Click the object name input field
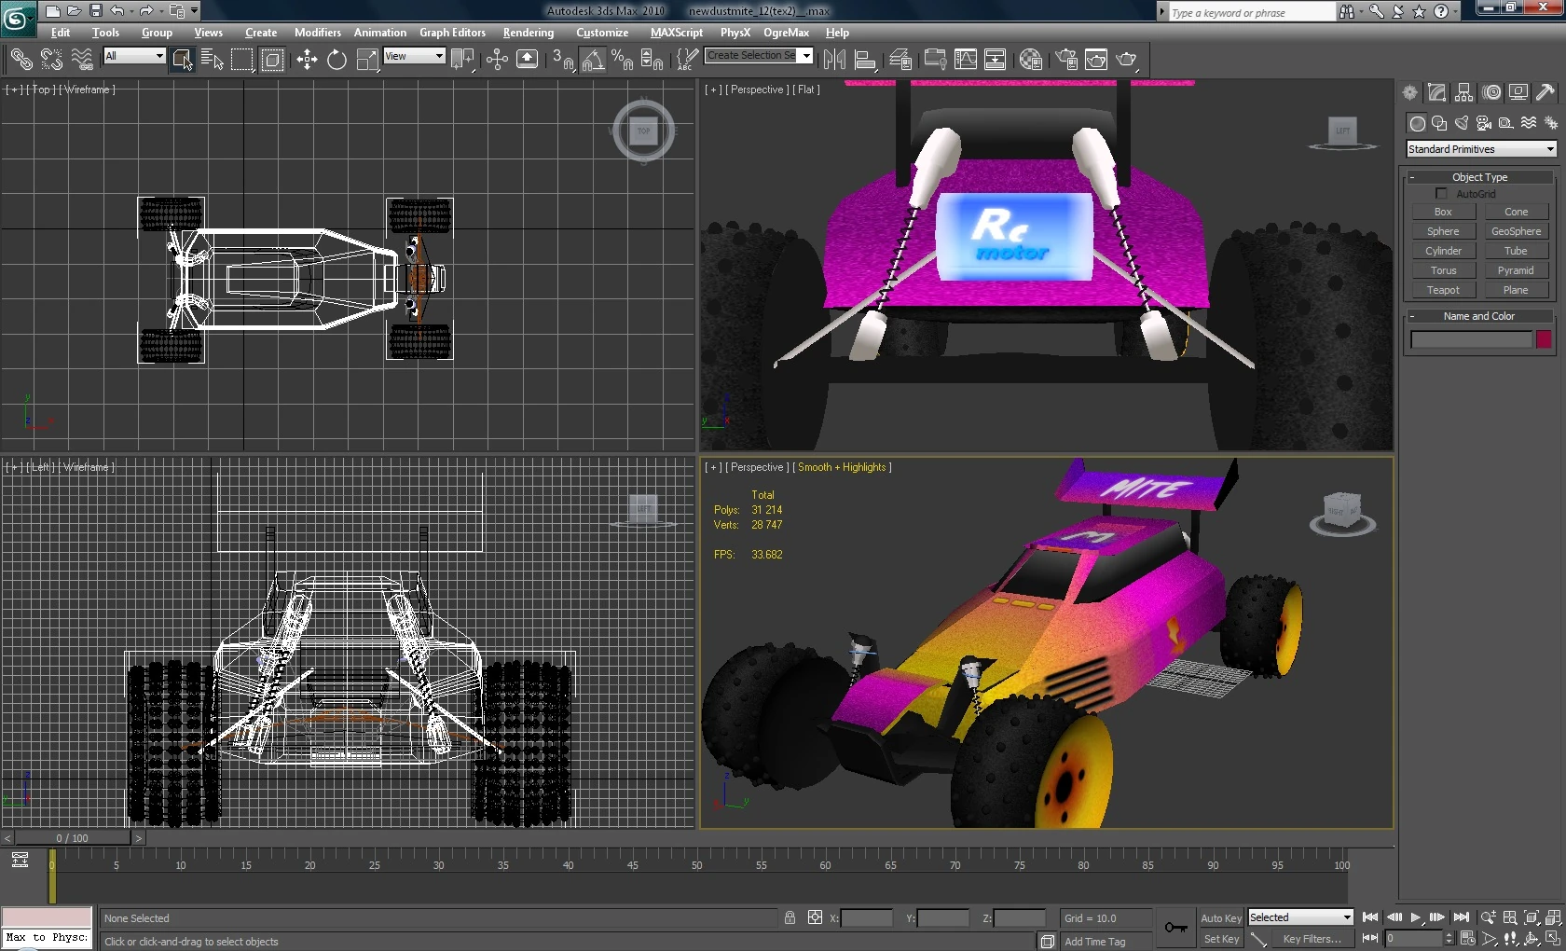Image resolution: width=1566 pixels, height=951 pixels. click(x=1471, y=339)
